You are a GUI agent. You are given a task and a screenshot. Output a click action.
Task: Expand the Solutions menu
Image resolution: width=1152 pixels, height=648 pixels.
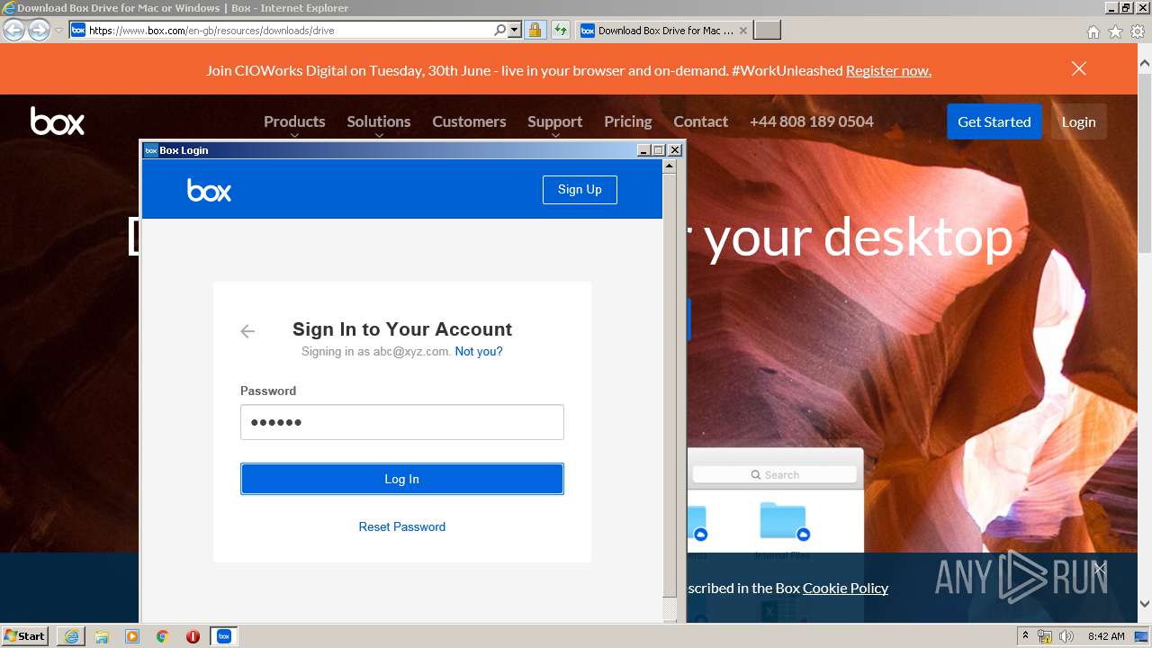click(x=379, y=121)
